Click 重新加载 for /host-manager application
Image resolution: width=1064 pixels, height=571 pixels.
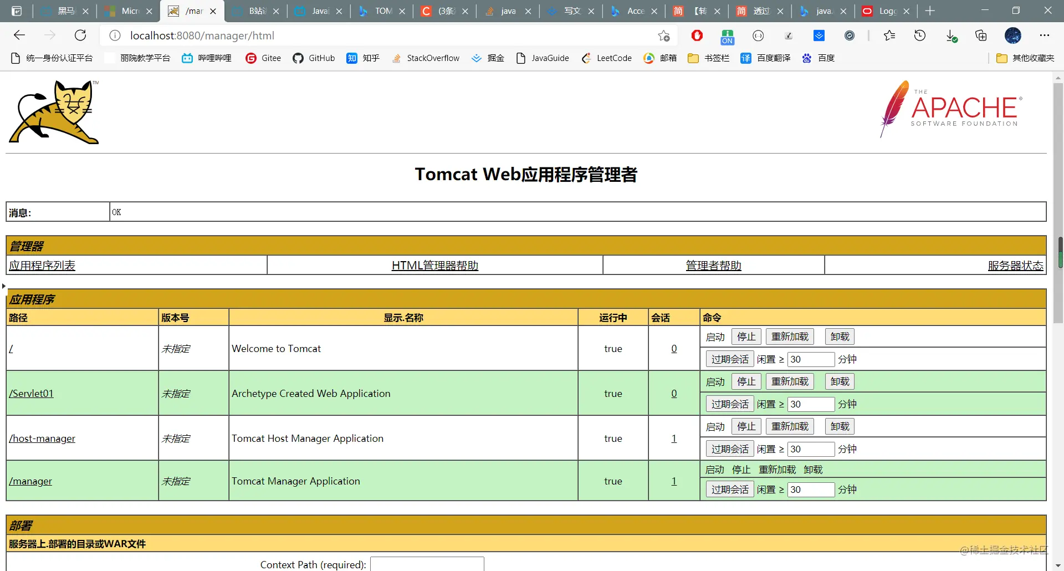coord(790,426)
